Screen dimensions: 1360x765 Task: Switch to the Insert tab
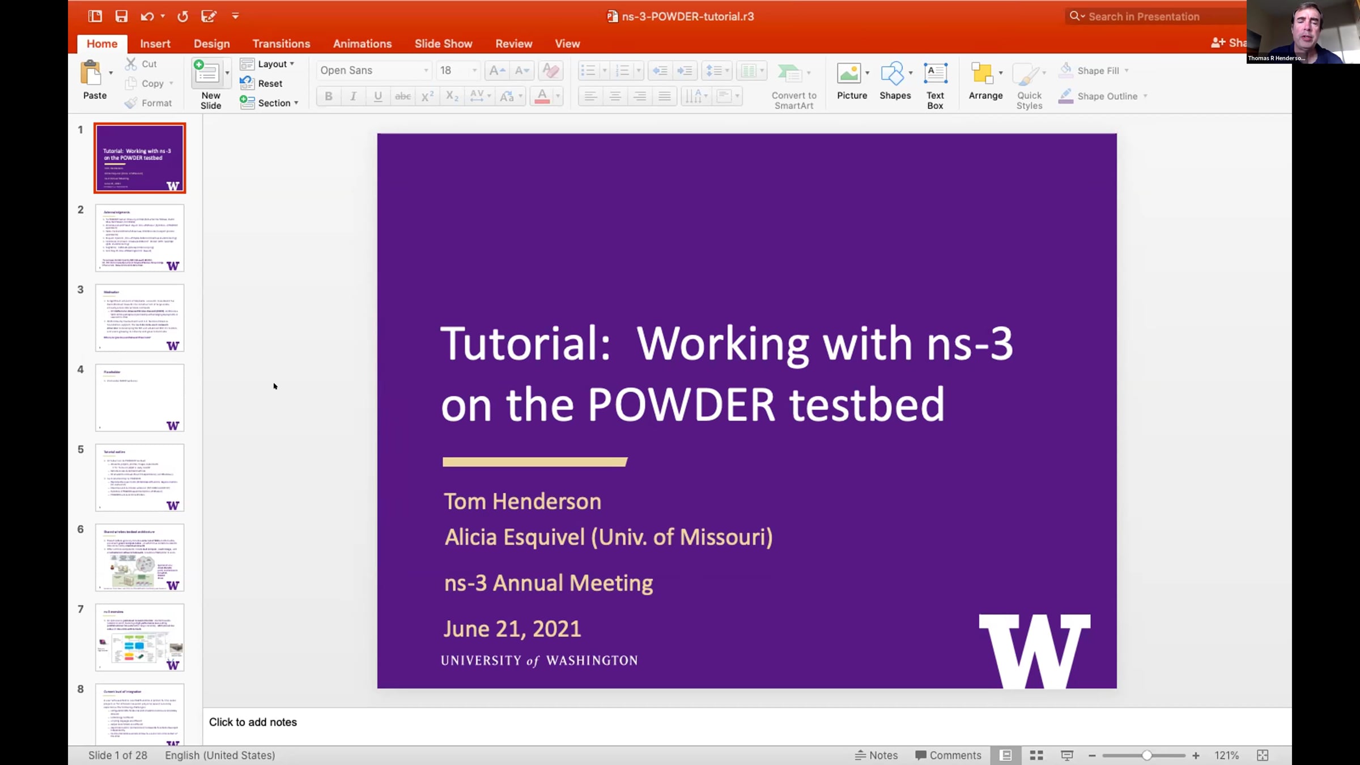(x=155, y=44)
